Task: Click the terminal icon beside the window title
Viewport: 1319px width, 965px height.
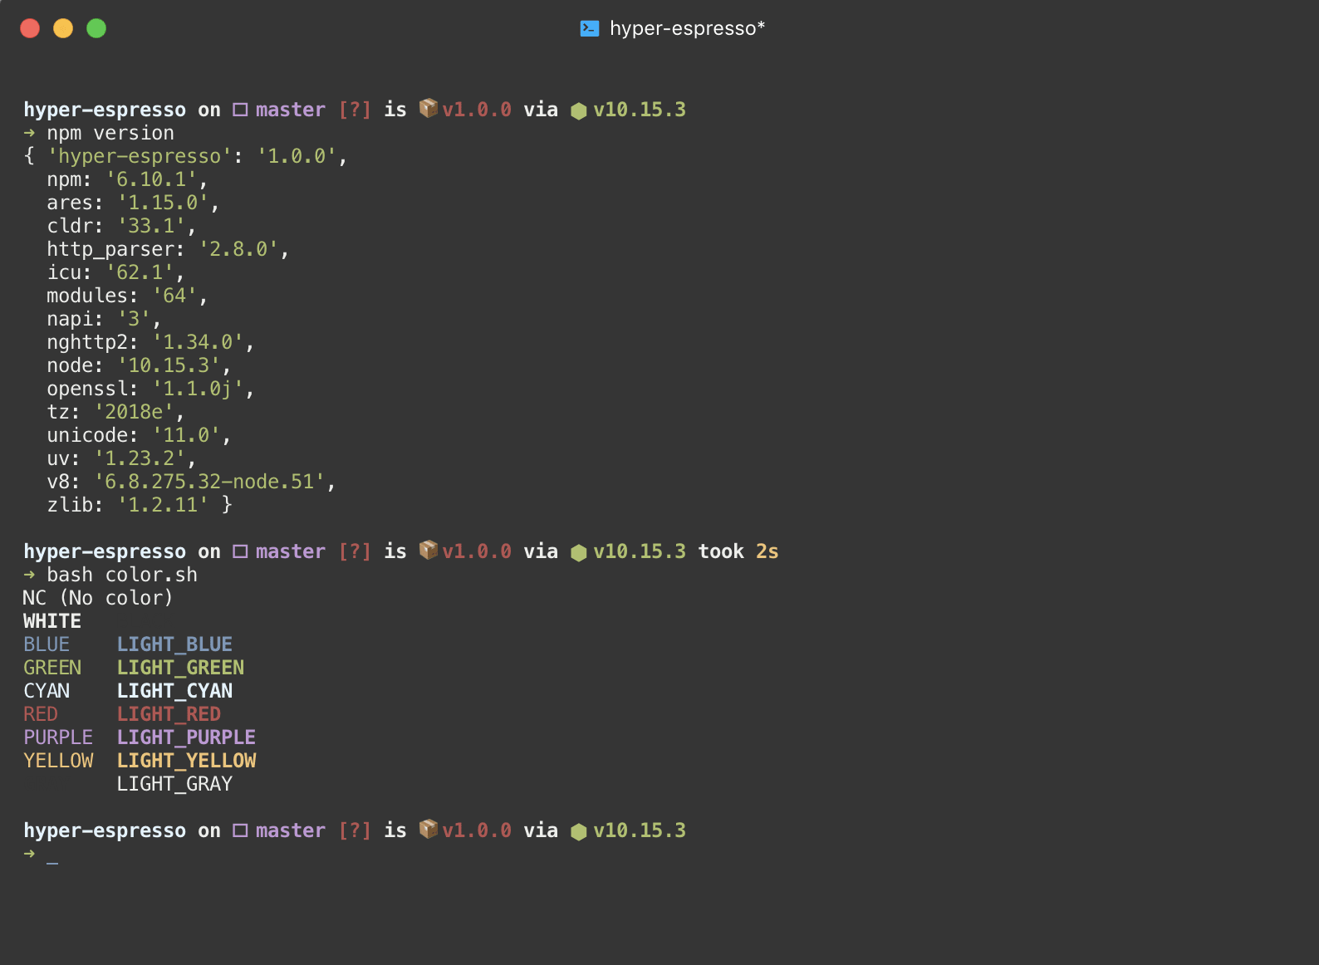Action: point(589,28)
